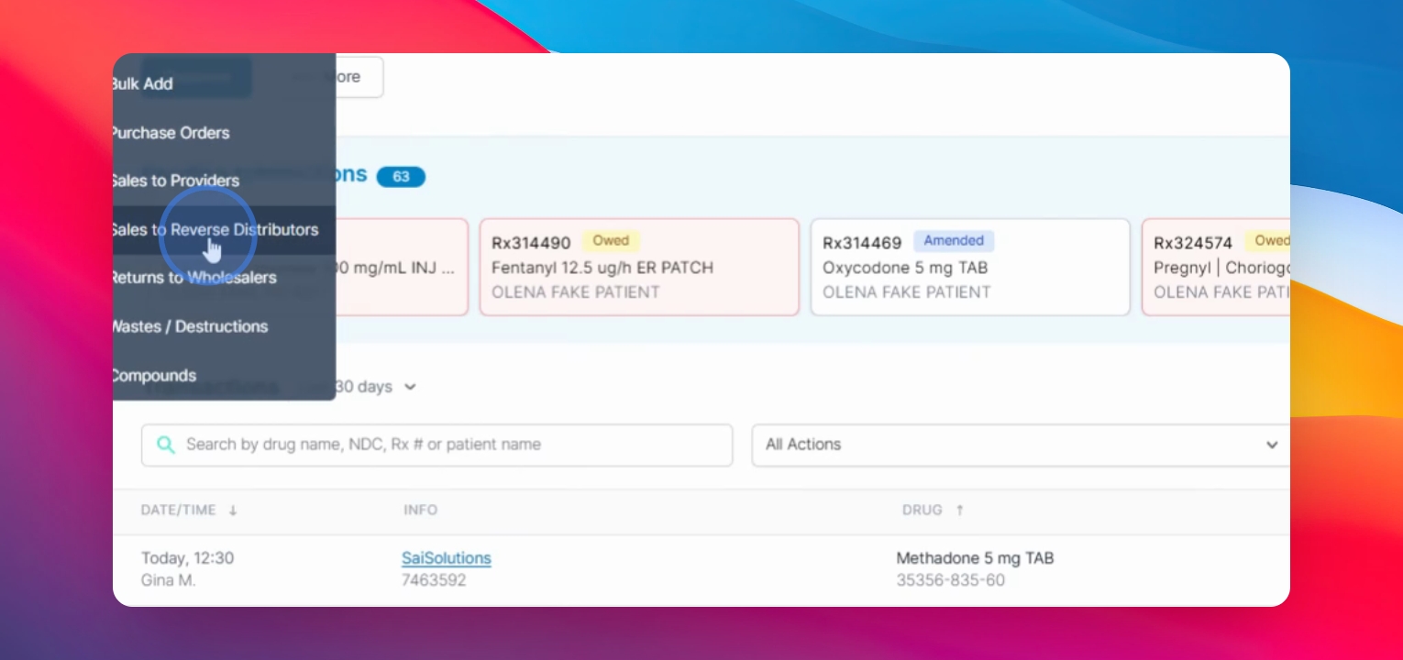
Task: Expand the All Actions dropdown
Action: point(1021,445)
